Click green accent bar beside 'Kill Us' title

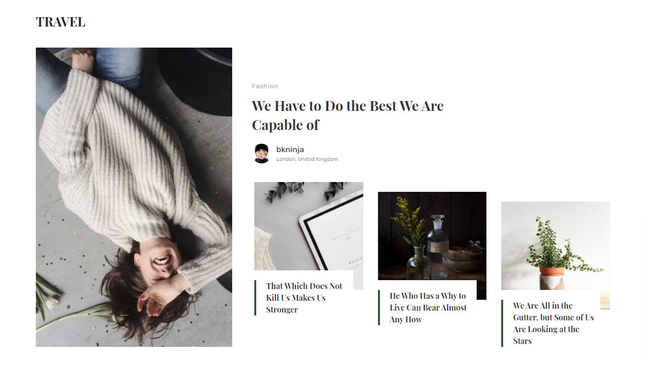click(255, 298)
